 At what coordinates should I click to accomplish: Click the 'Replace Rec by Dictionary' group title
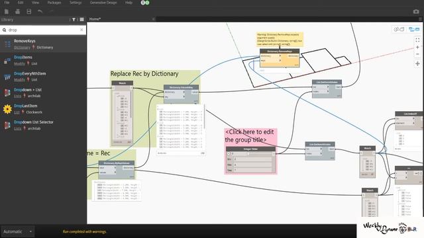[144, 73]
